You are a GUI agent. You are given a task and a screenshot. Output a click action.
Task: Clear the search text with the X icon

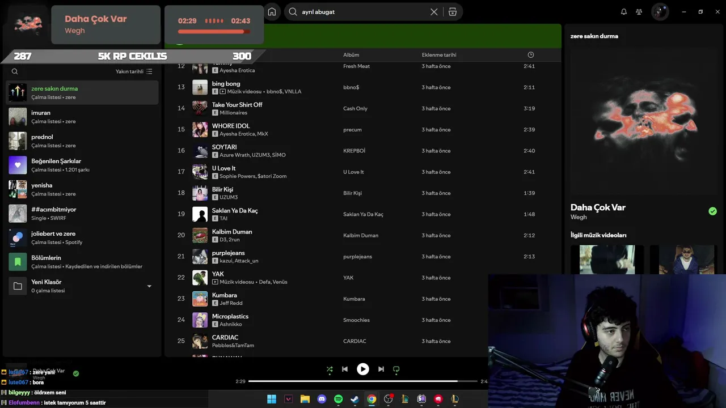tap(434, 12)
